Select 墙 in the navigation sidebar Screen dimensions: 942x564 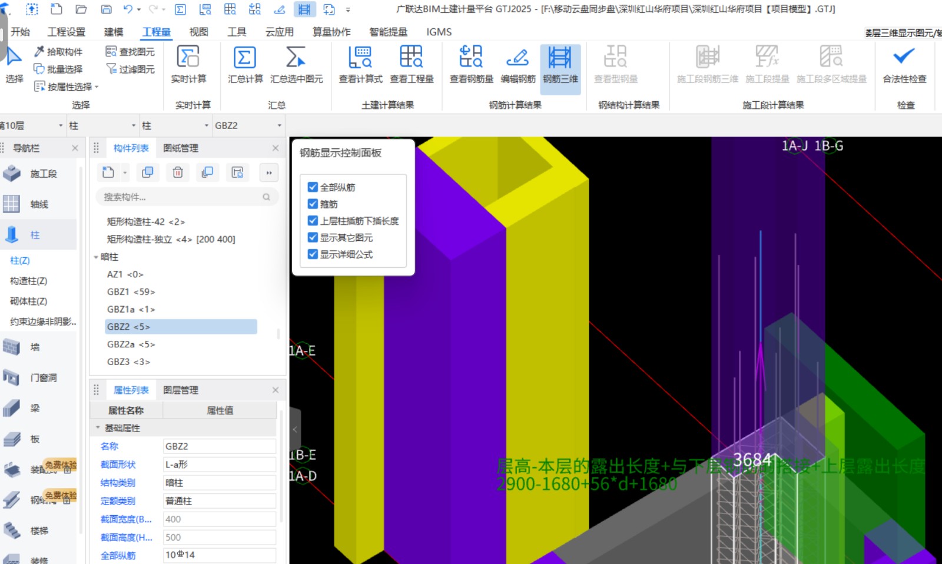pos(35,347)
